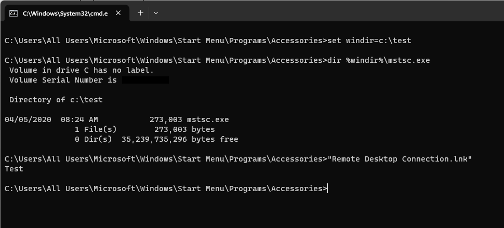This screenshot has height=228, width=504.
Task: Click the 04/05/2020 file date
Action: 28,119
